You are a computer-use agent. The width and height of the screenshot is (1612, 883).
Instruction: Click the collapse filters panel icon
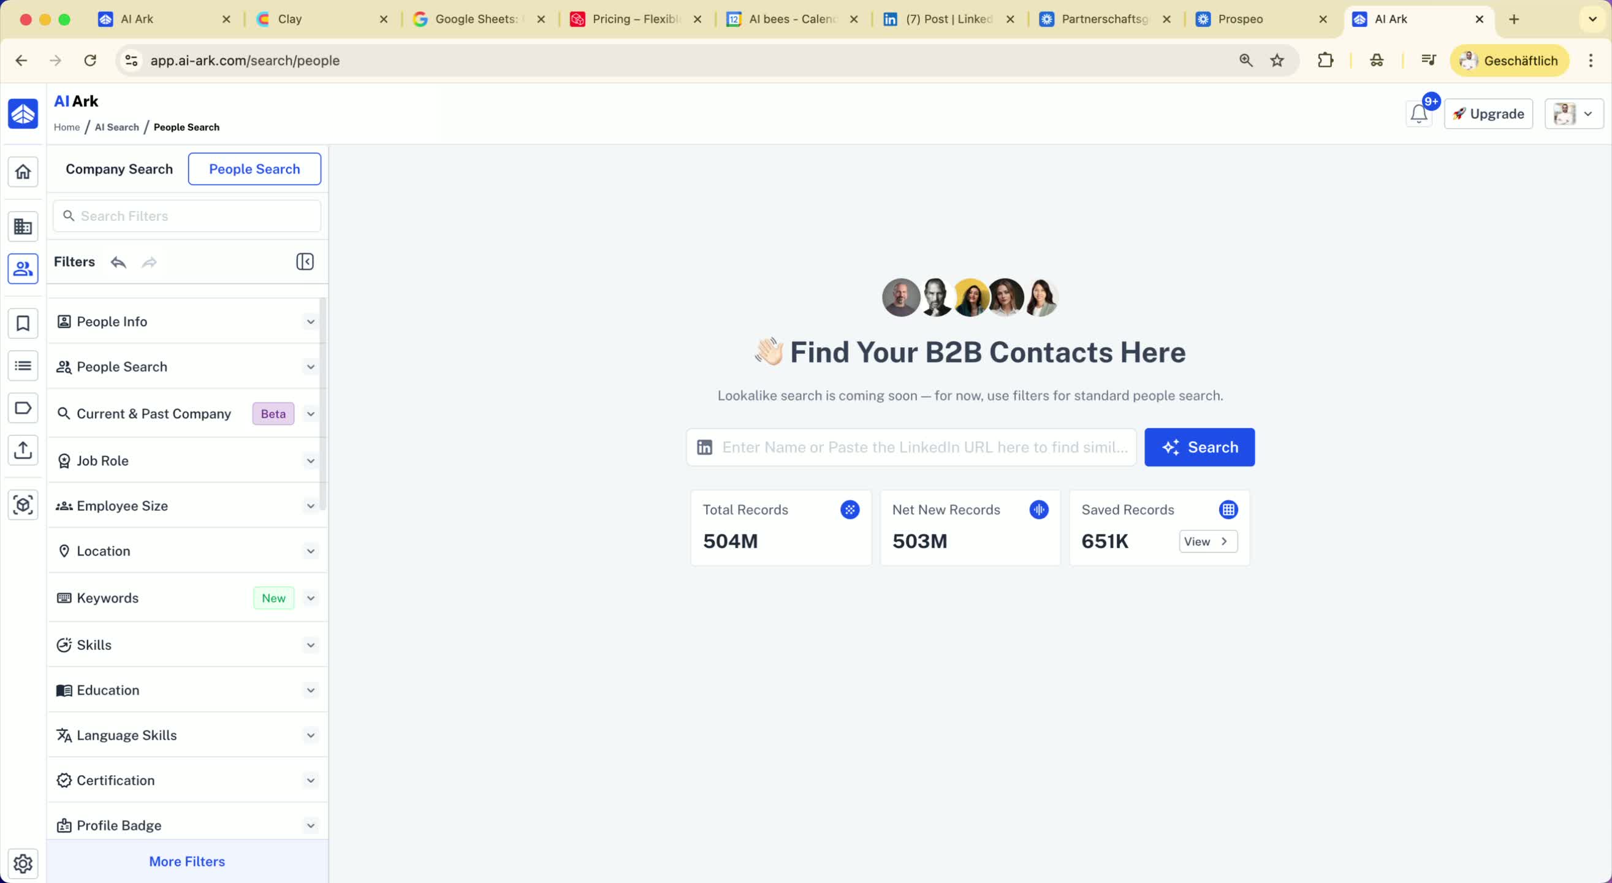[x=305, y=262]
